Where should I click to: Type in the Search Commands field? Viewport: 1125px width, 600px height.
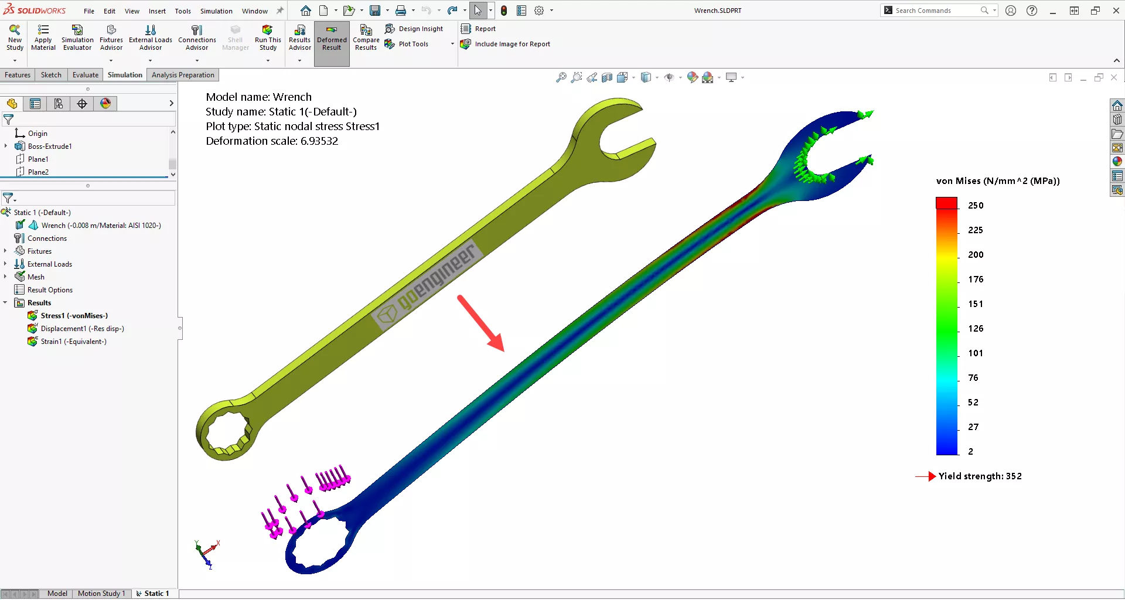[937, 10]
